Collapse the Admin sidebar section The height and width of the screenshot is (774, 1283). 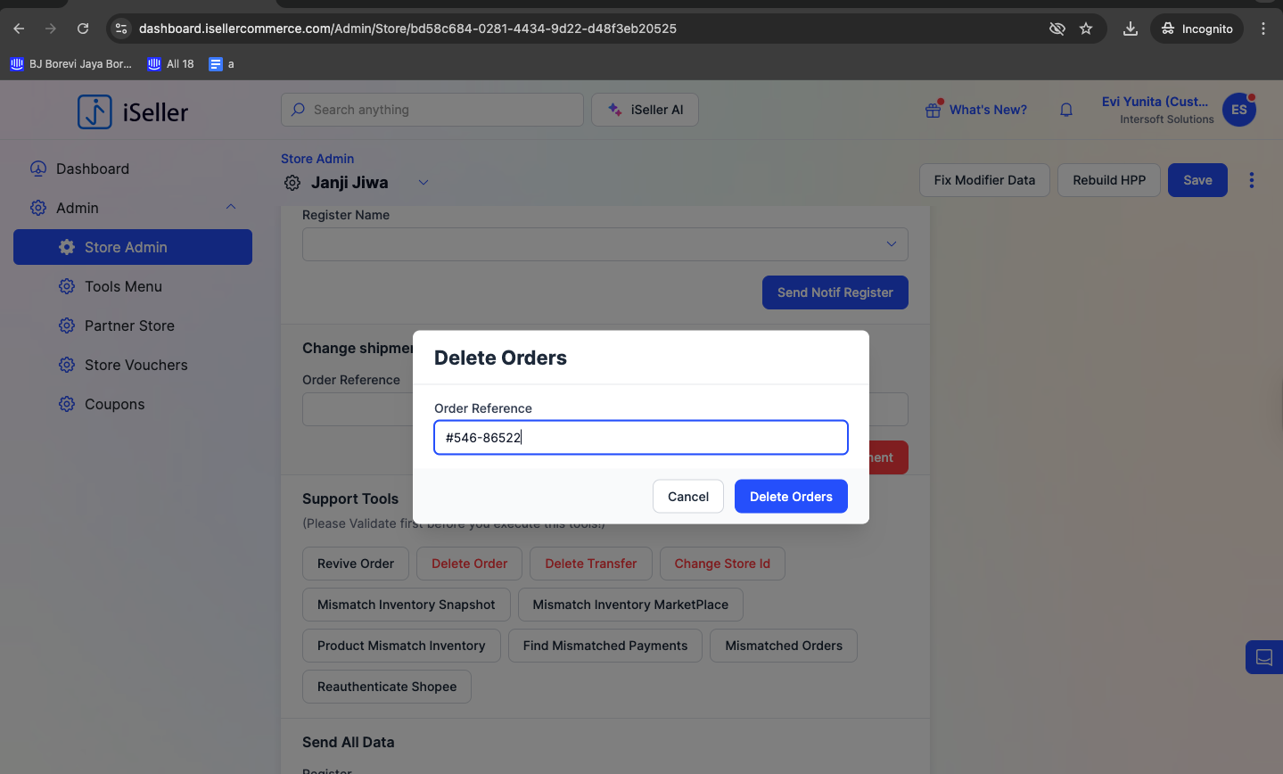tap(231, 207)
